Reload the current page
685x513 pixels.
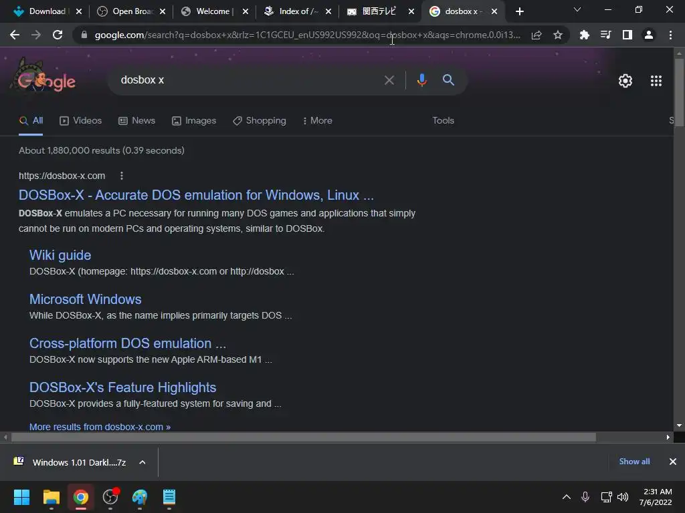[x=58, y=35]
